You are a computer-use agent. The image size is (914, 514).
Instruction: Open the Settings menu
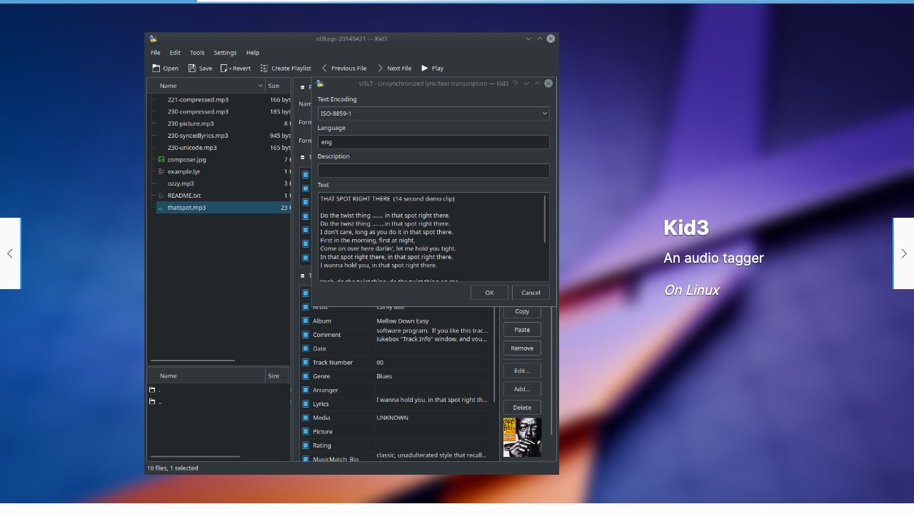[225, 53]
